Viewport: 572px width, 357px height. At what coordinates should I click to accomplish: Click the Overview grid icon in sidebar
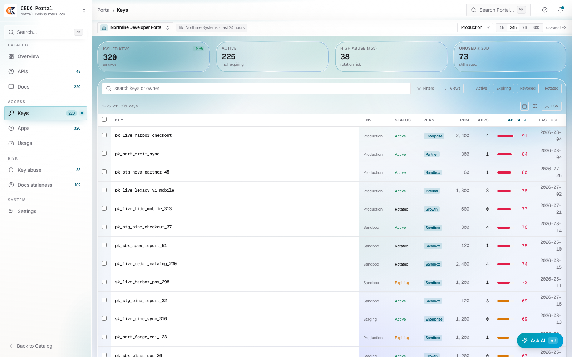[x=11, y=56]
